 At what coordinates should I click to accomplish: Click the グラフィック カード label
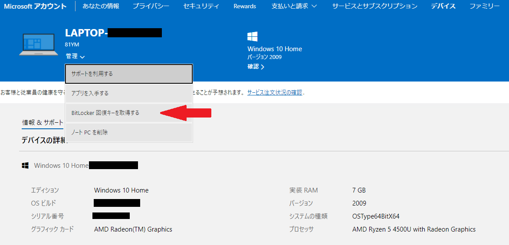coord(52,229)
